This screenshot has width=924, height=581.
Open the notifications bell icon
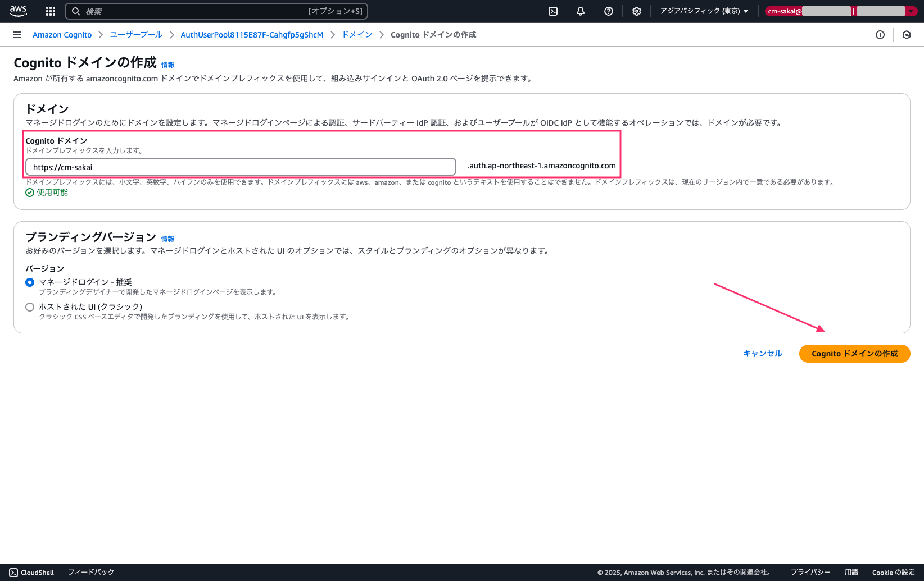click(x=581, y=11)
